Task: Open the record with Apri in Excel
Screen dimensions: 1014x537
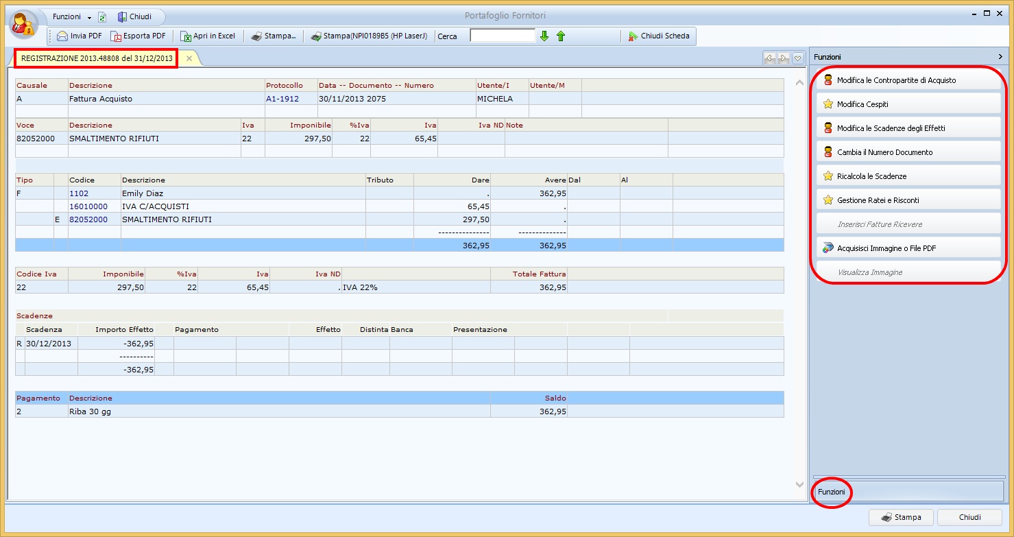Action: (207, 36)
